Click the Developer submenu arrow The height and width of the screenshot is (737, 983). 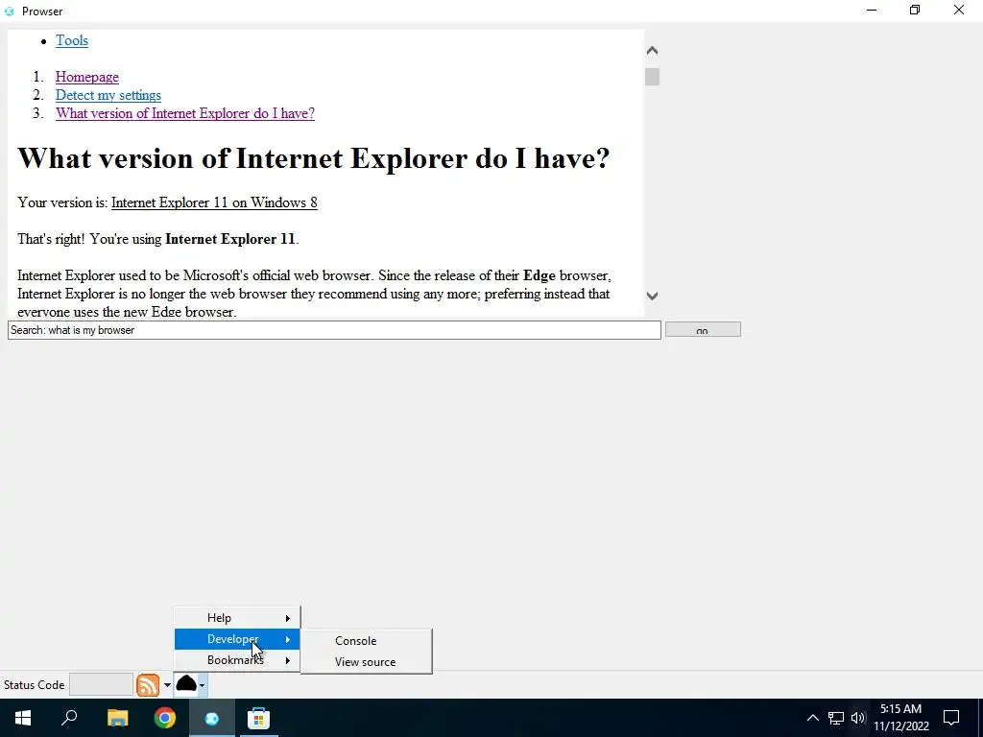tap(288, 639)
